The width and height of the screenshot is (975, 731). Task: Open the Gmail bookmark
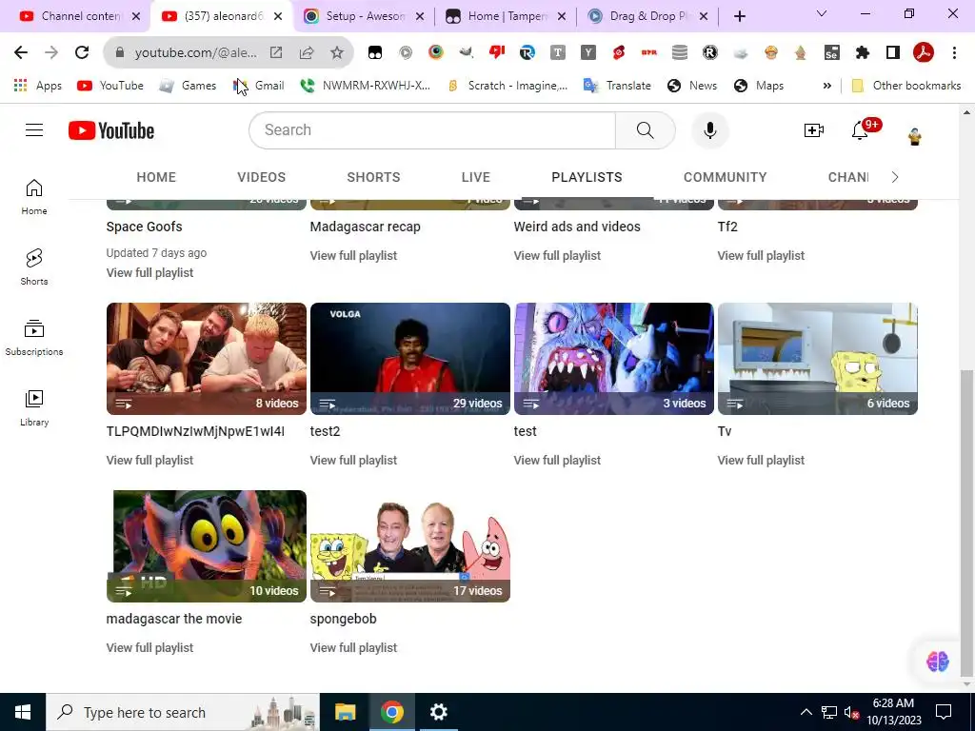click(259, 86)
